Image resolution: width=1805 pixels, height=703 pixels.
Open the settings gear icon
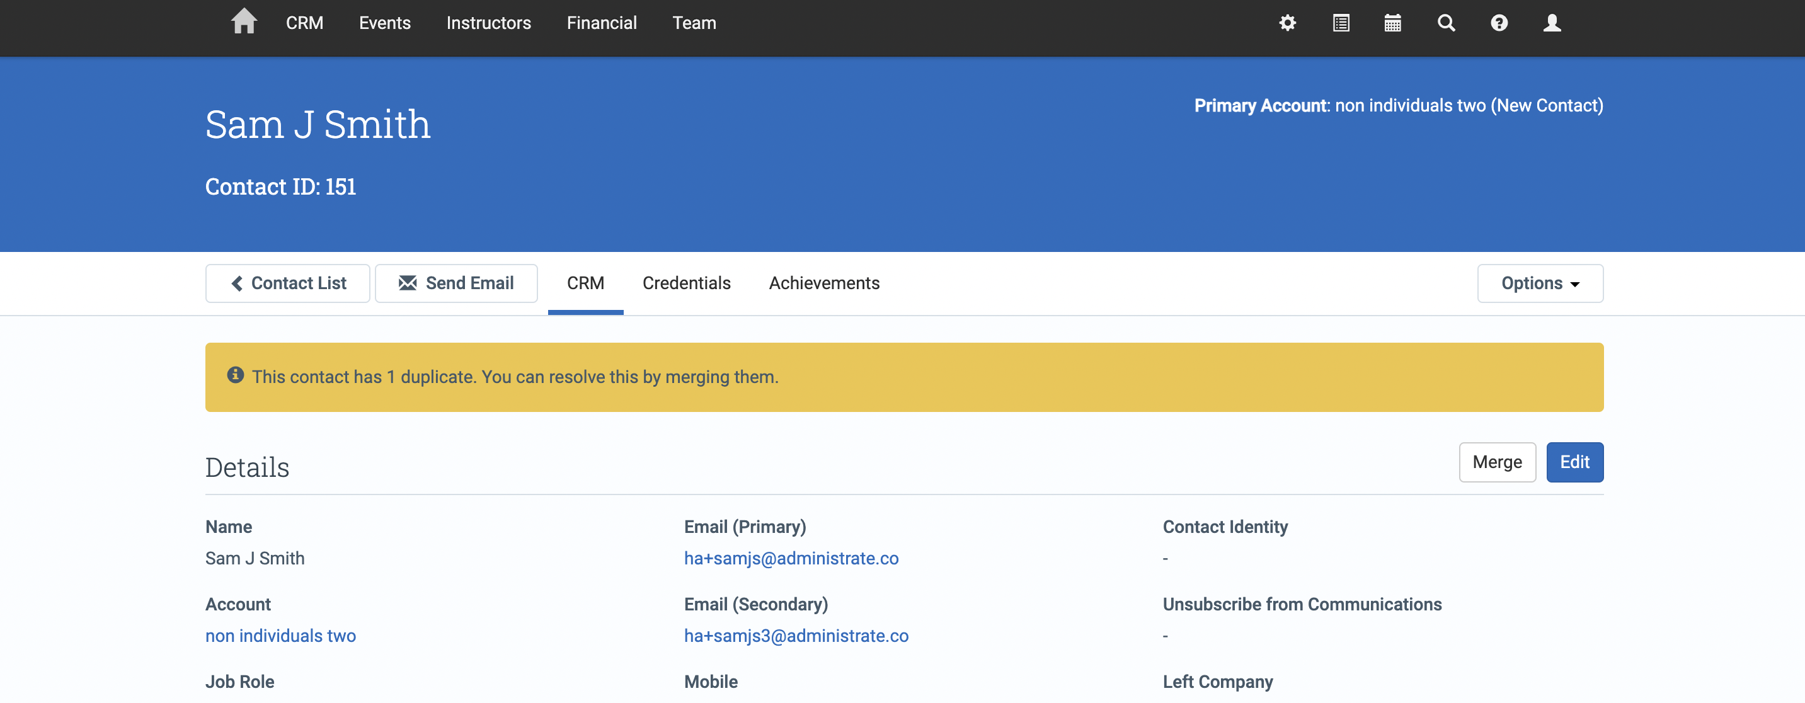[x=1287, y=23]
